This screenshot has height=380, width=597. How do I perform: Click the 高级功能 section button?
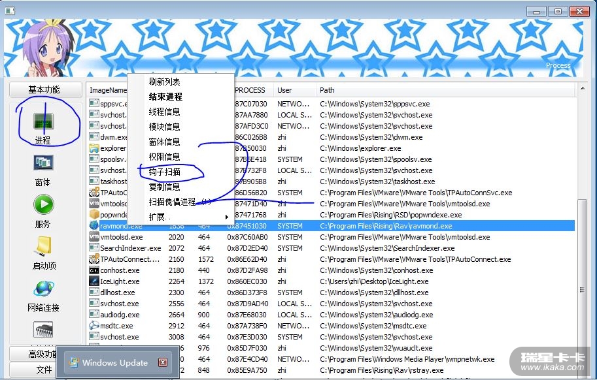pyautogui.click(x=33, y=354)
